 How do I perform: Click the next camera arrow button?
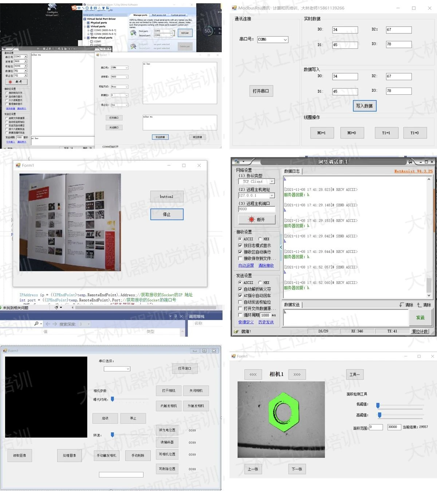297,374
